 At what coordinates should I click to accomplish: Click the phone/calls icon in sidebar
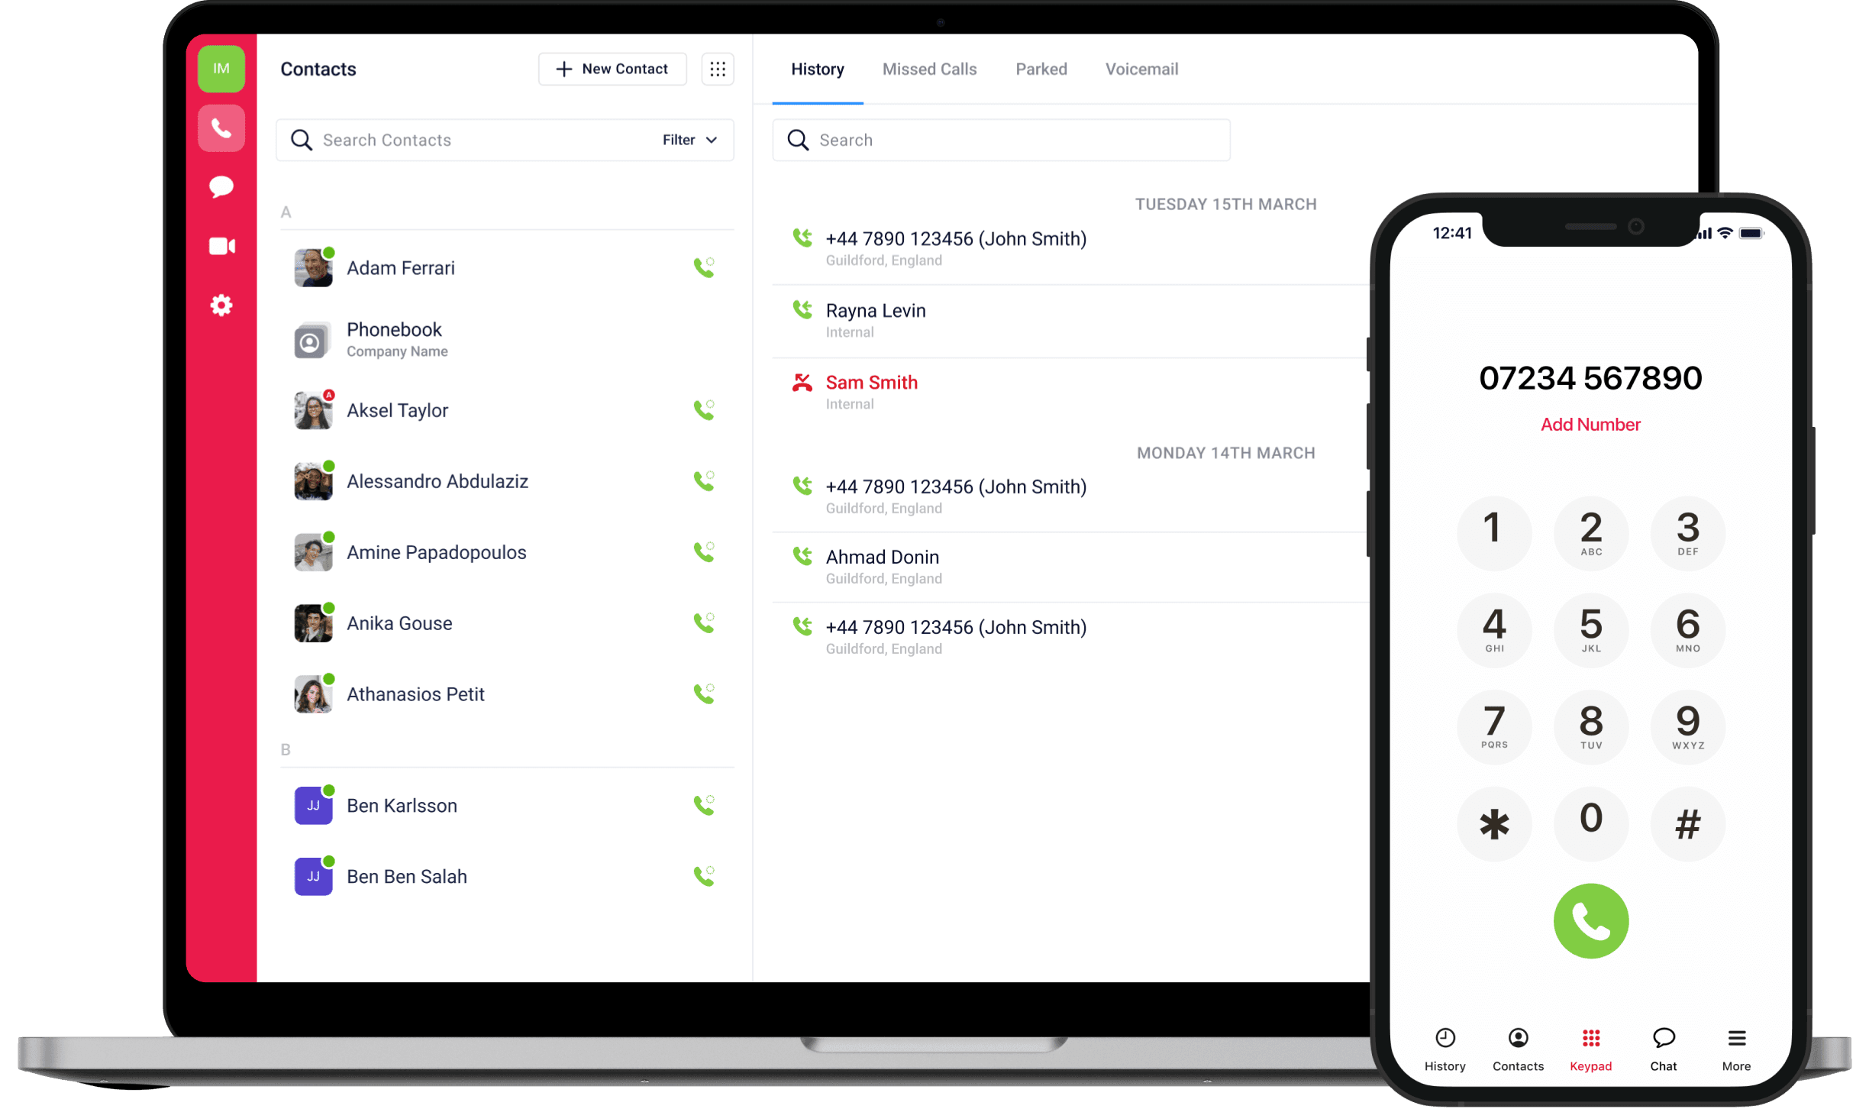[x=221, y=128]
